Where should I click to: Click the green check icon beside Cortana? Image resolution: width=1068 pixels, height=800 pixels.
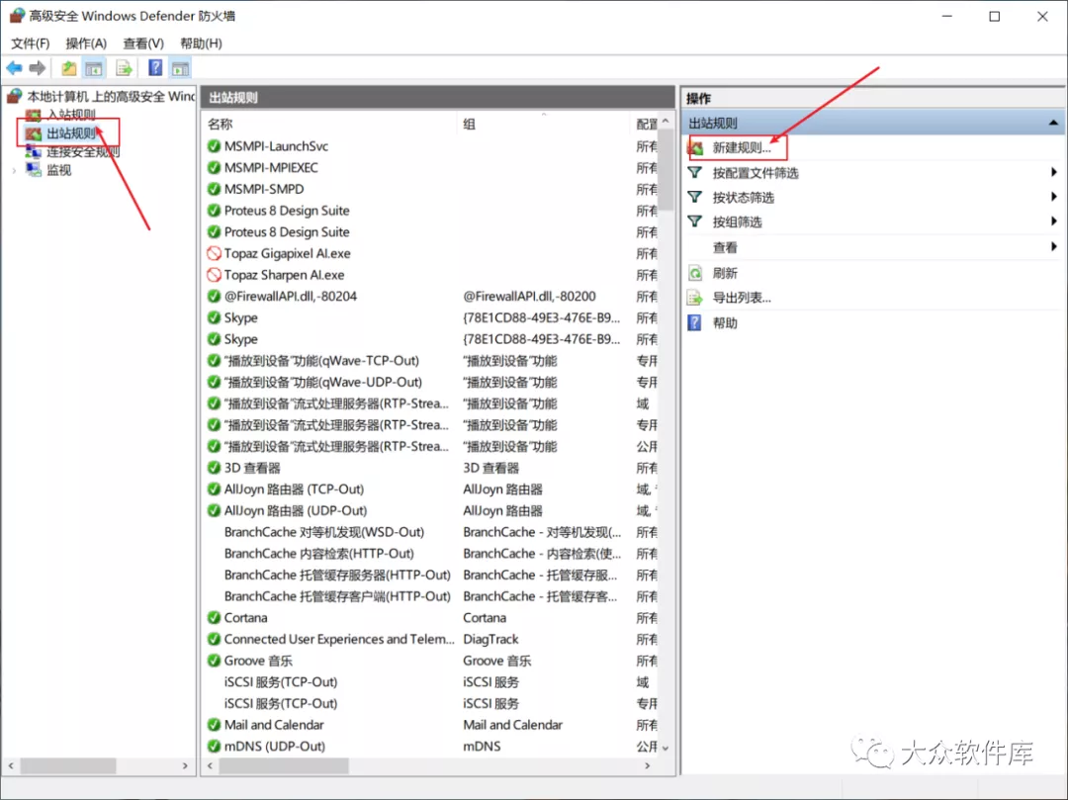pos(214,617)
